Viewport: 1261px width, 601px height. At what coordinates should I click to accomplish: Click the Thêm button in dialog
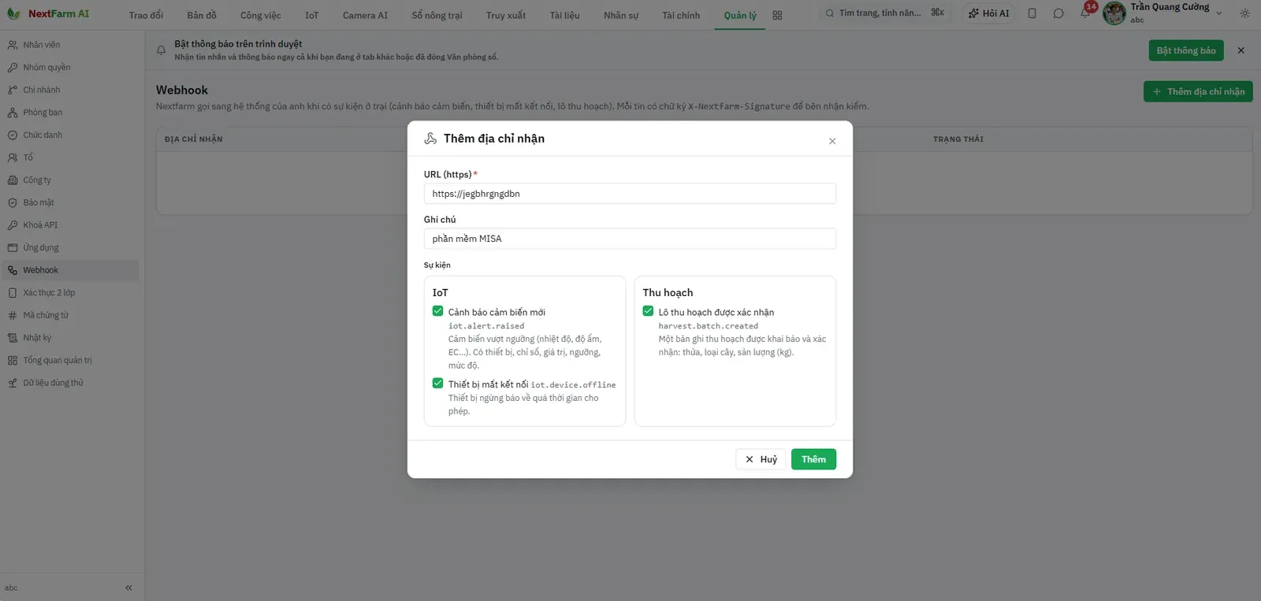click(x=813, y=459)
